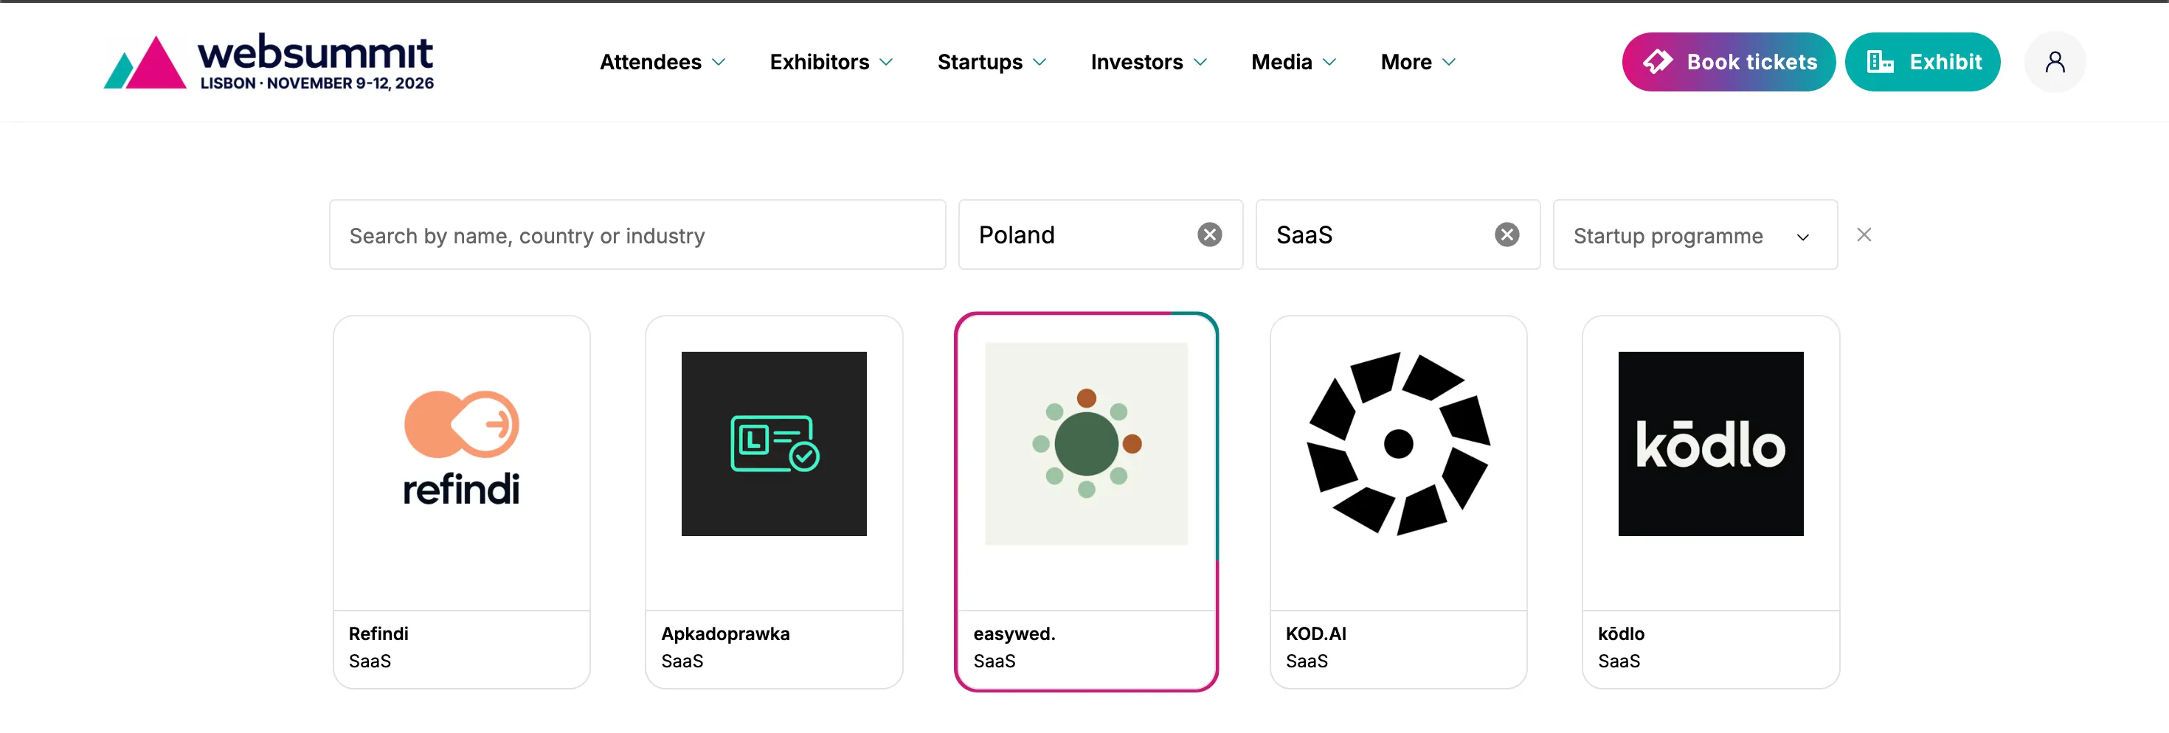Image resolution: width=2169 pixels, height=733 pixels.
Task: Open the Investors menu
Action: 1149,62
